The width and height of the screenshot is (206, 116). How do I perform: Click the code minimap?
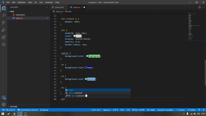click(x=196, y=27)
